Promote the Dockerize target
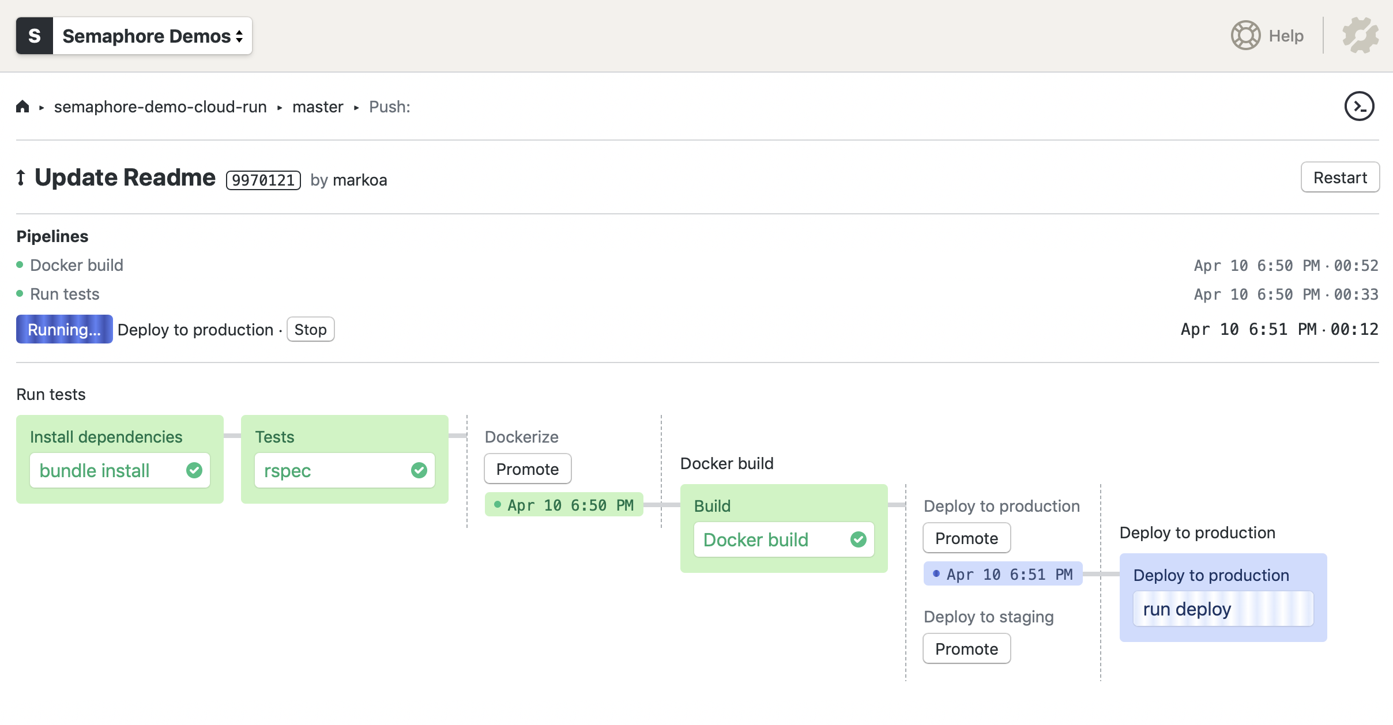The width and height of the screenshot is (1393, 725). (x=527, y=469)
